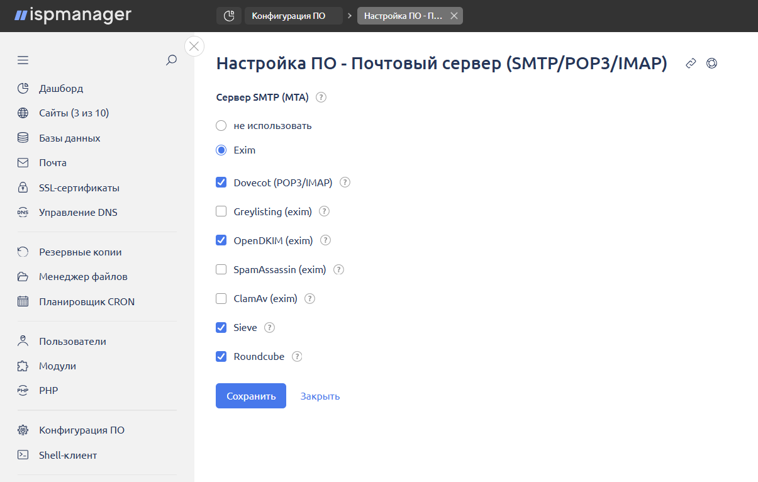Click the sidebar search magnifier icon

pyautogui.click(x=171, y=60)
